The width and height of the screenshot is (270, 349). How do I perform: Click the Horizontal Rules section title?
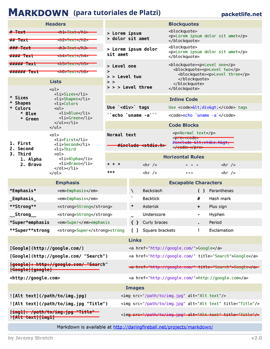pyautogui.click(x=184, y=157)
